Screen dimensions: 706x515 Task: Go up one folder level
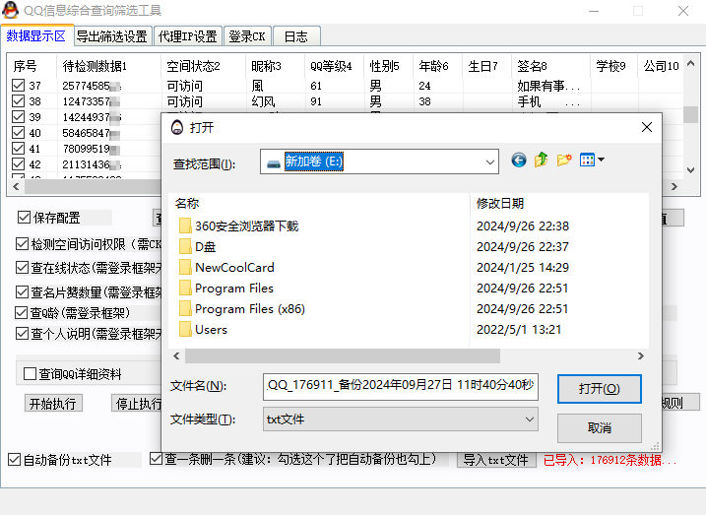[542, 161]
